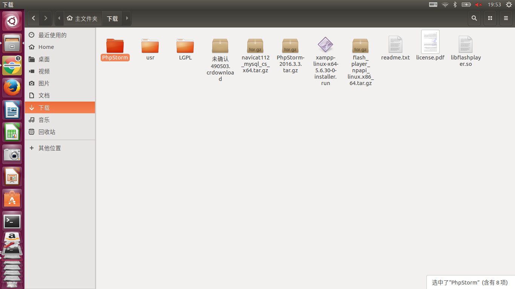Click the muted volume indicator

[479, 5]
